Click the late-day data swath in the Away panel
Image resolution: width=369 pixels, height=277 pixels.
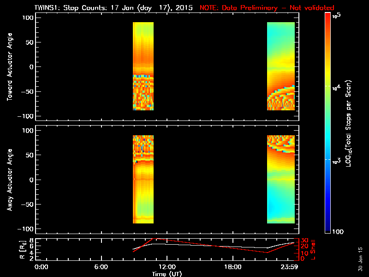(x=281, y=179)
